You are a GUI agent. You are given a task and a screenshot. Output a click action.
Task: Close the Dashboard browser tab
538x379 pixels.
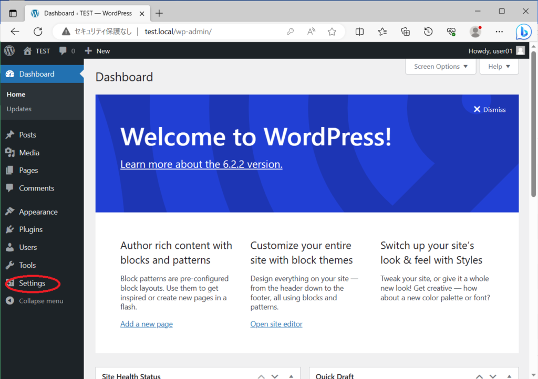(142, 13)
